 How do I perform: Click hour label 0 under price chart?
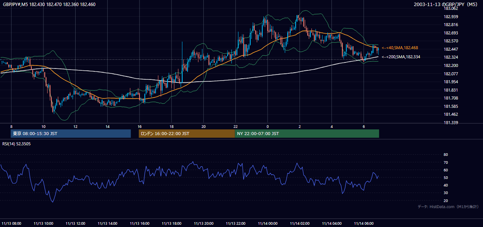point(268,126)
